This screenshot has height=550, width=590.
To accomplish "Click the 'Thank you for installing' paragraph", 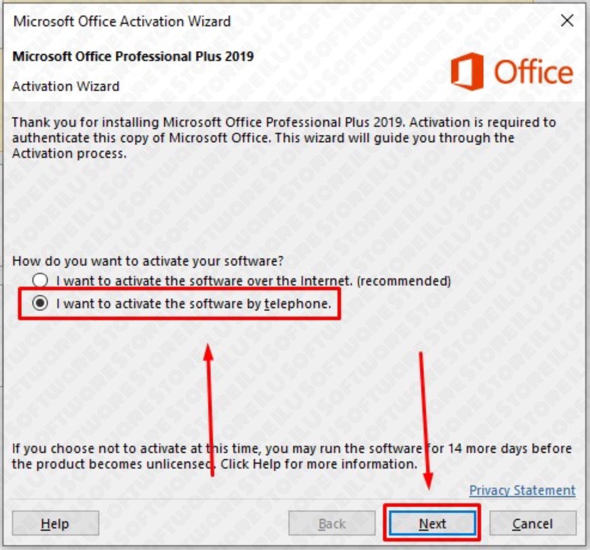I will pos(284,138).
